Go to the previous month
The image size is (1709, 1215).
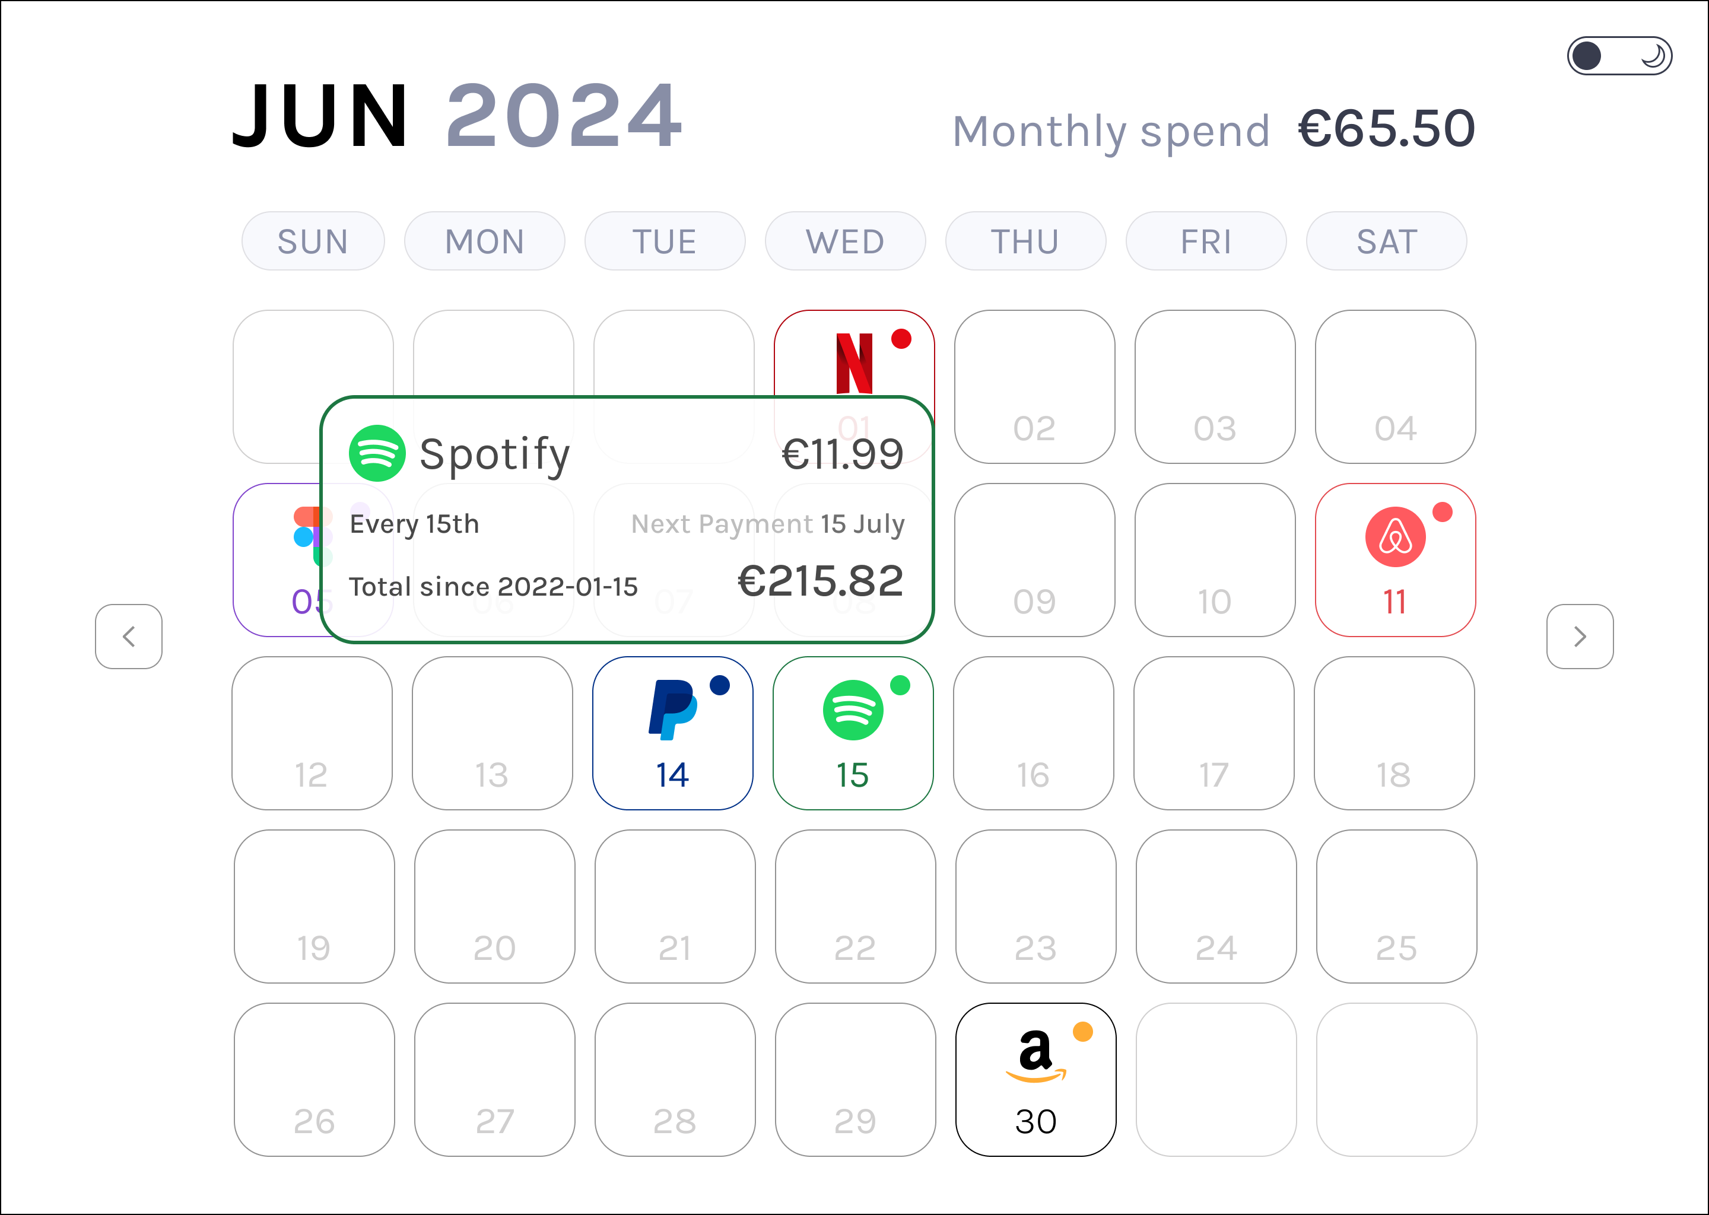[129, 637]
